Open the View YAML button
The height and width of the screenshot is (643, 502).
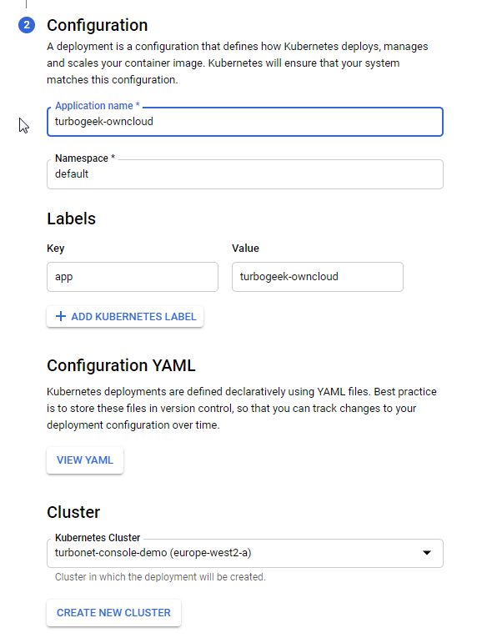[85, 460]
